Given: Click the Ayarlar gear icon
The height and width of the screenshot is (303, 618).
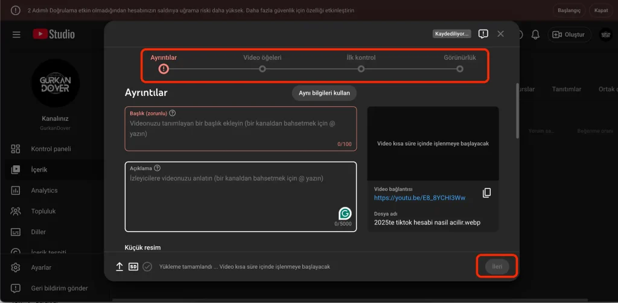Looking at the screenshot, I should [x=15, y=267].
